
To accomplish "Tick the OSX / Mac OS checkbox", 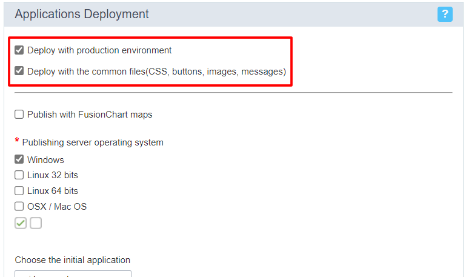I will (19, 207).
